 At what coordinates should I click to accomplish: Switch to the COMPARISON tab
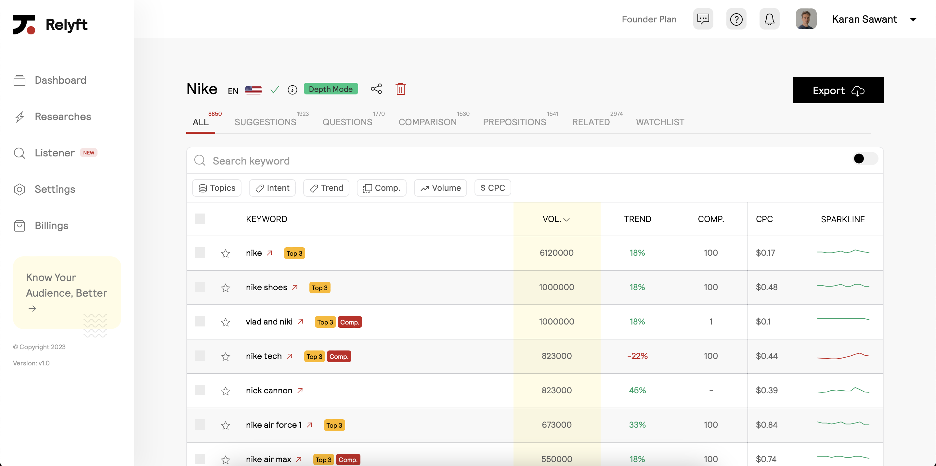[427, 122]
